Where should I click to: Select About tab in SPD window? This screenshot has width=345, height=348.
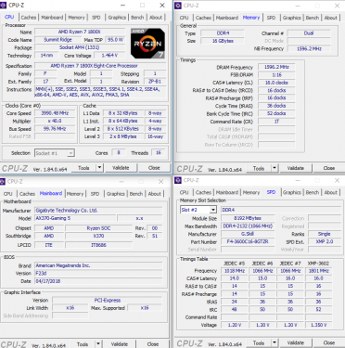click(x=330, y=192)
